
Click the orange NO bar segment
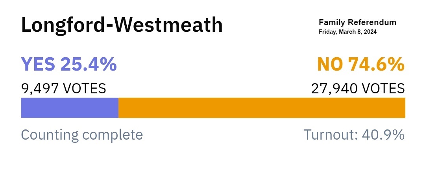pos(262,108)
